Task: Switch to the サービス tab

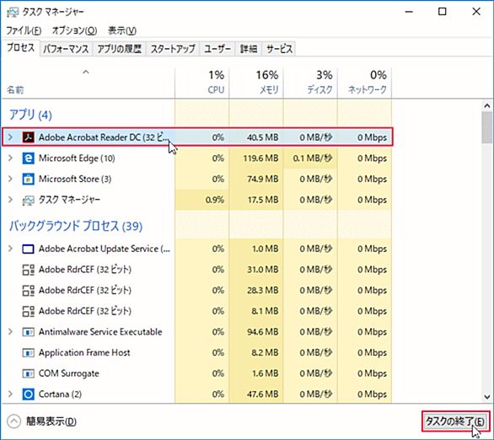Action: click(x=279, y=49)
